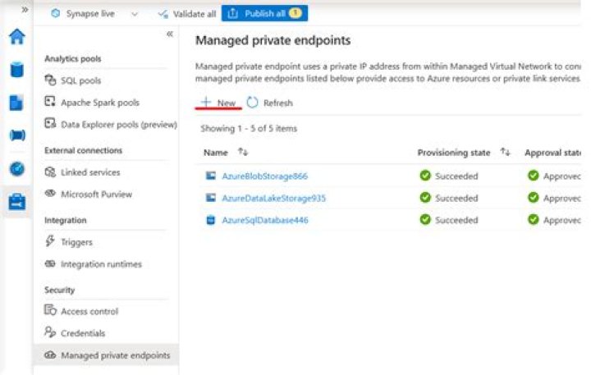Image resolution: width=591 pixels, height=375 pixels.
Task: Sort by the Name column
Action: click(x=242, y=153)
